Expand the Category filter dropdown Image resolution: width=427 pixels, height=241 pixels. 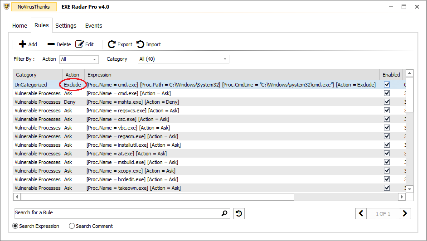tap(225, 59)
